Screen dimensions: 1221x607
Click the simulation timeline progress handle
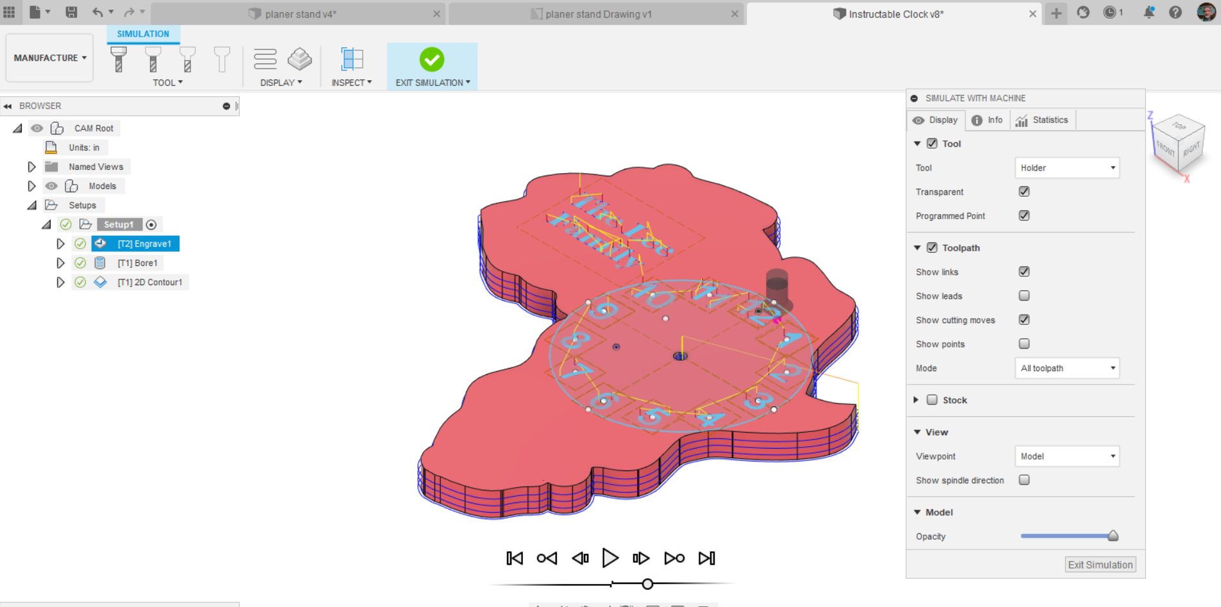tap(647, 584)
